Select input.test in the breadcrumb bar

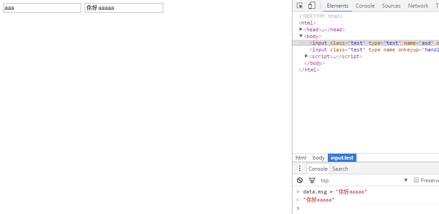point(342,158)
